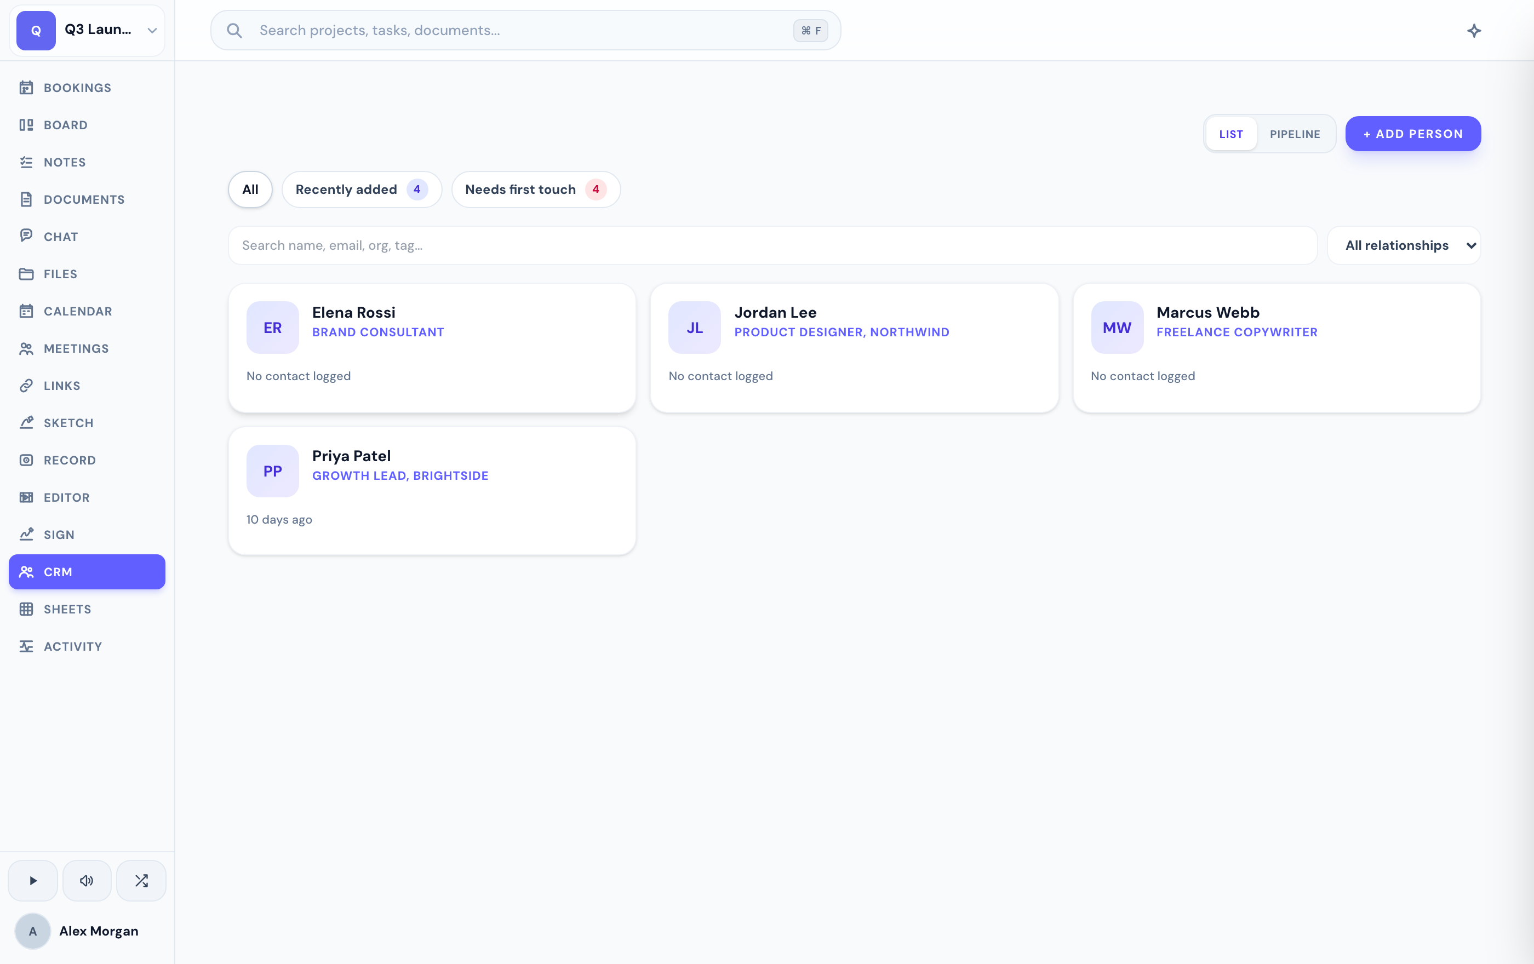Viewport: 1534px width, 964px height.
Task: Click the Add Person button
Action: (x=1412, y=134)
